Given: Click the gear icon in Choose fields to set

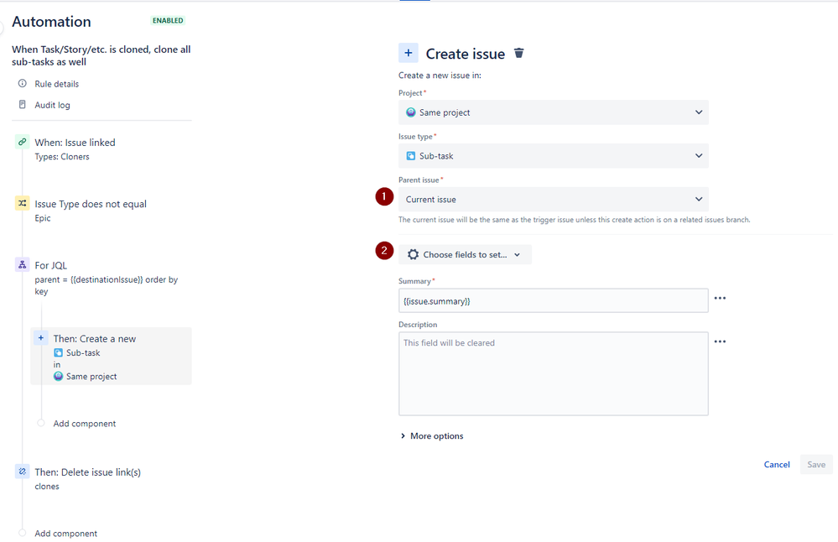Looking at the screenshot, I should tap(413, 254).
